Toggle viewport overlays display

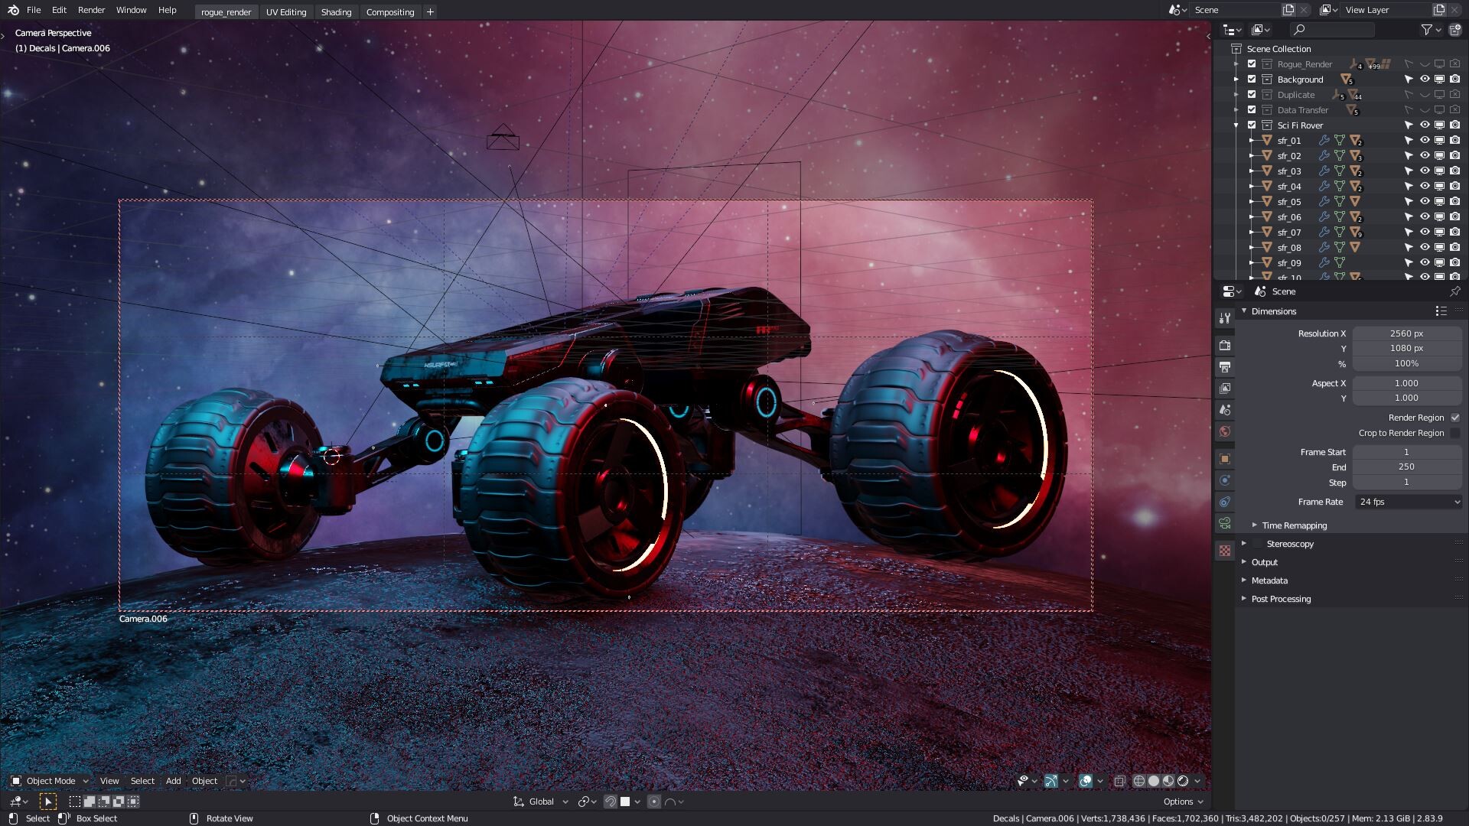coord(1085,781)
